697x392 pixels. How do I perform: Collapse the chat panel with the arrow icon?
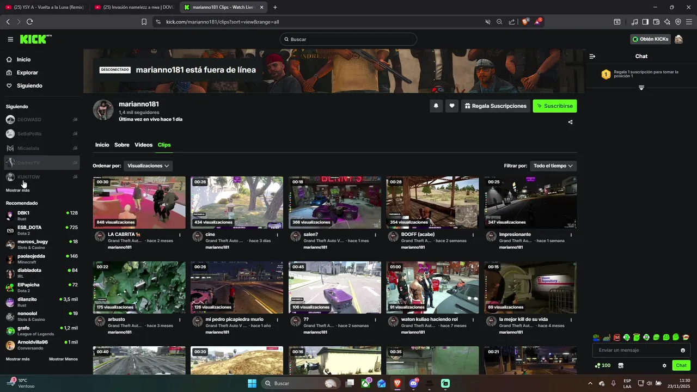592,56
